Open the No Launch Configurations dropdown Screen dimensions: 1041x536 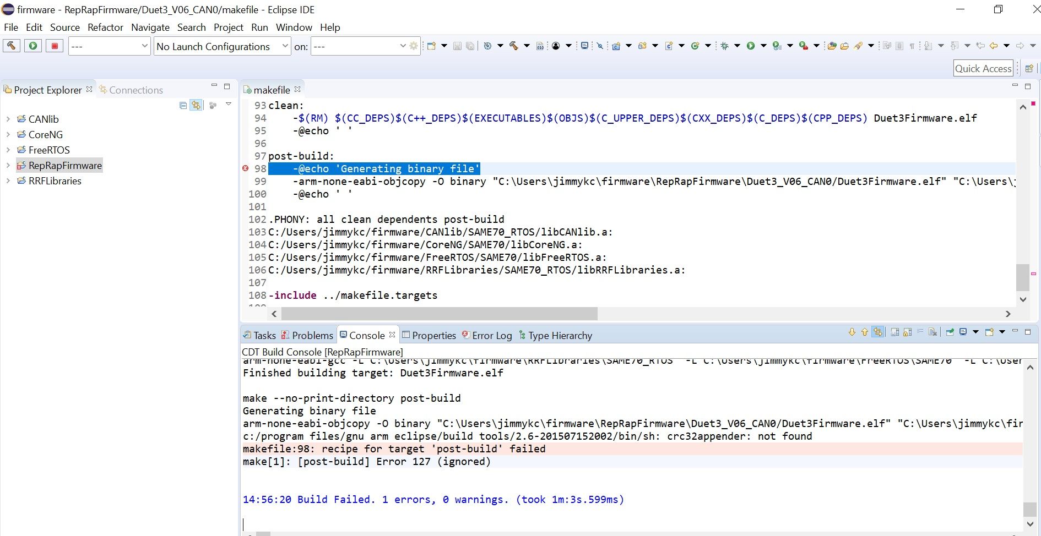point(222,46)
